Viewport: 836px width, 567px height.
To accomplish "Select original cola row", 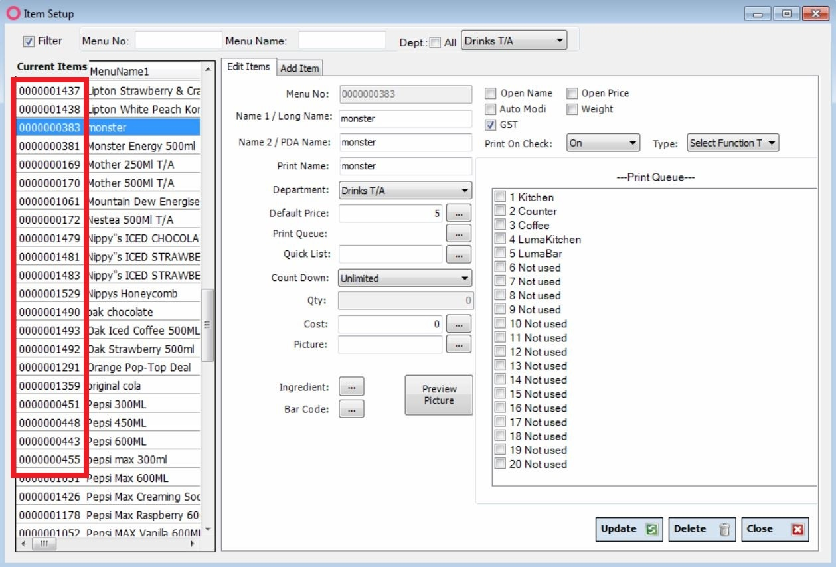I will click(108, 386).
